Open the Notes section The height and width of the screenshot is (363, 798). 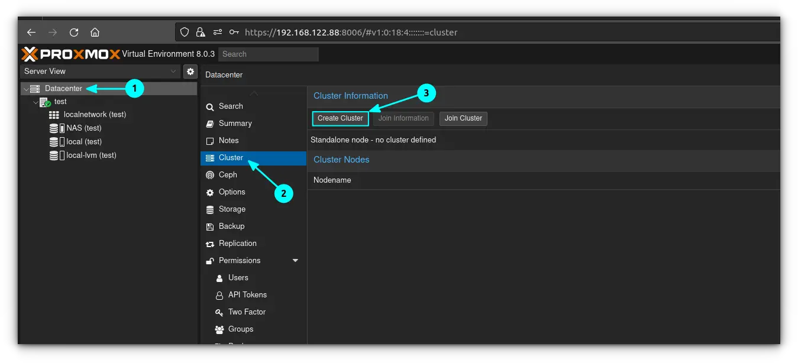[x=229, y=140]
